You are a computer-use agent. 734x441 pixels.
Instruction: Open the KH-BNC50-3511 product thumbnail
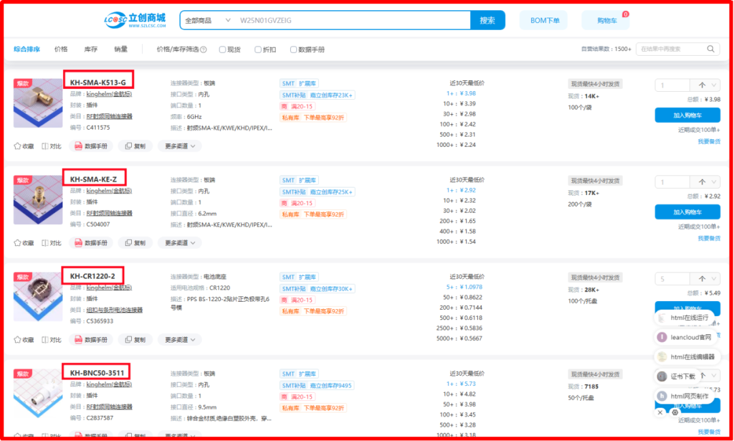click(38, 393)
